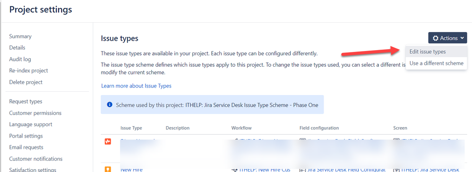Viewport: 472px width, 172px height.
Task: Open the Audit log sidebar item
Action: pyautogui.click(x=20, y=59)
